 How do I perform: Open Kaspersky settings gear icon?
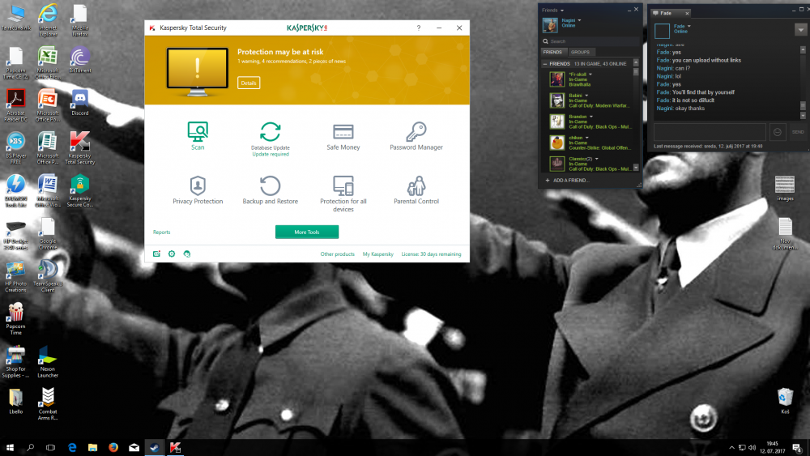click(172, 254)
